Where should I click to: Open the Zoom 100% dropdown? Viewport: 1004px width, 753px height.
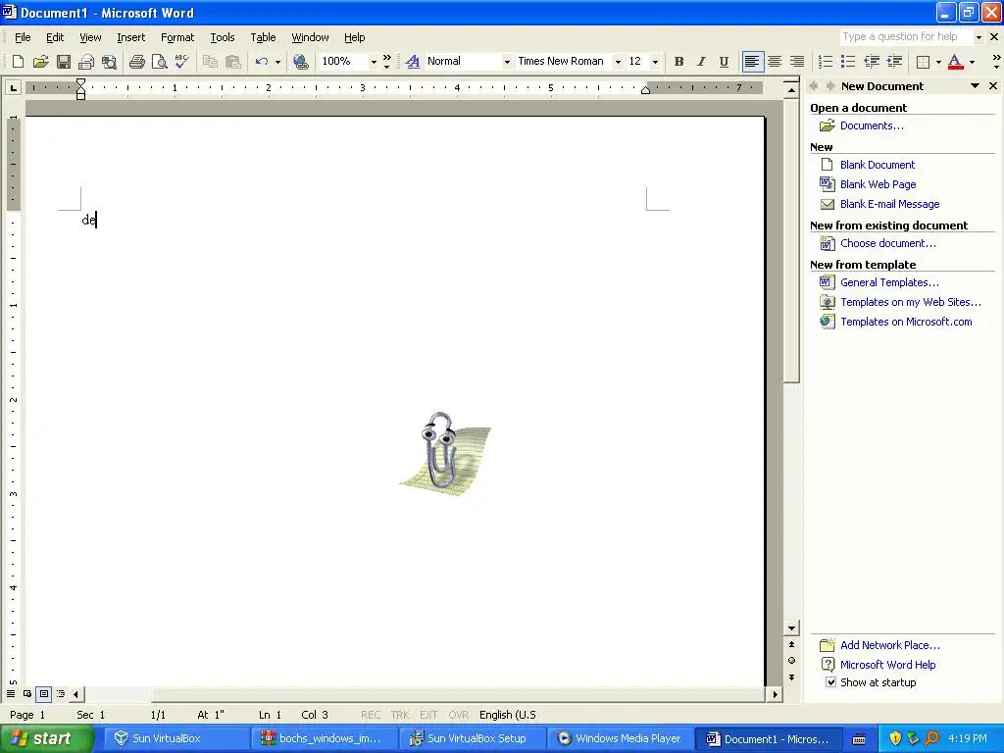click(x=374, y=62)
